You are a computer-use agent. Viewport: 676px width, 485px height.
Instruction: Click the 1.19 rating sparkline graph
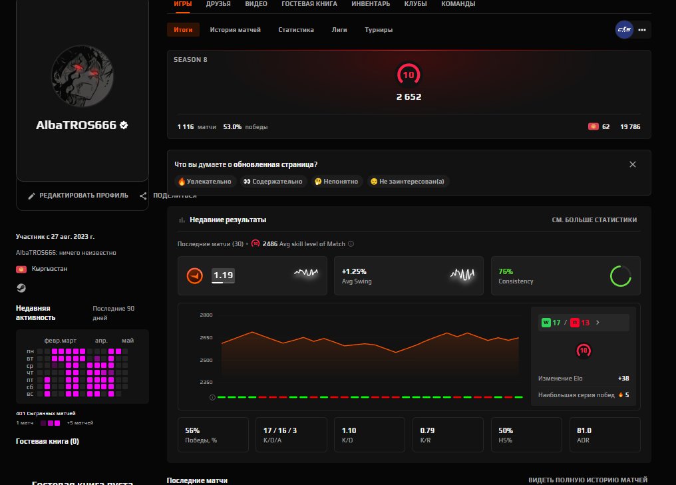pos(305,273)
